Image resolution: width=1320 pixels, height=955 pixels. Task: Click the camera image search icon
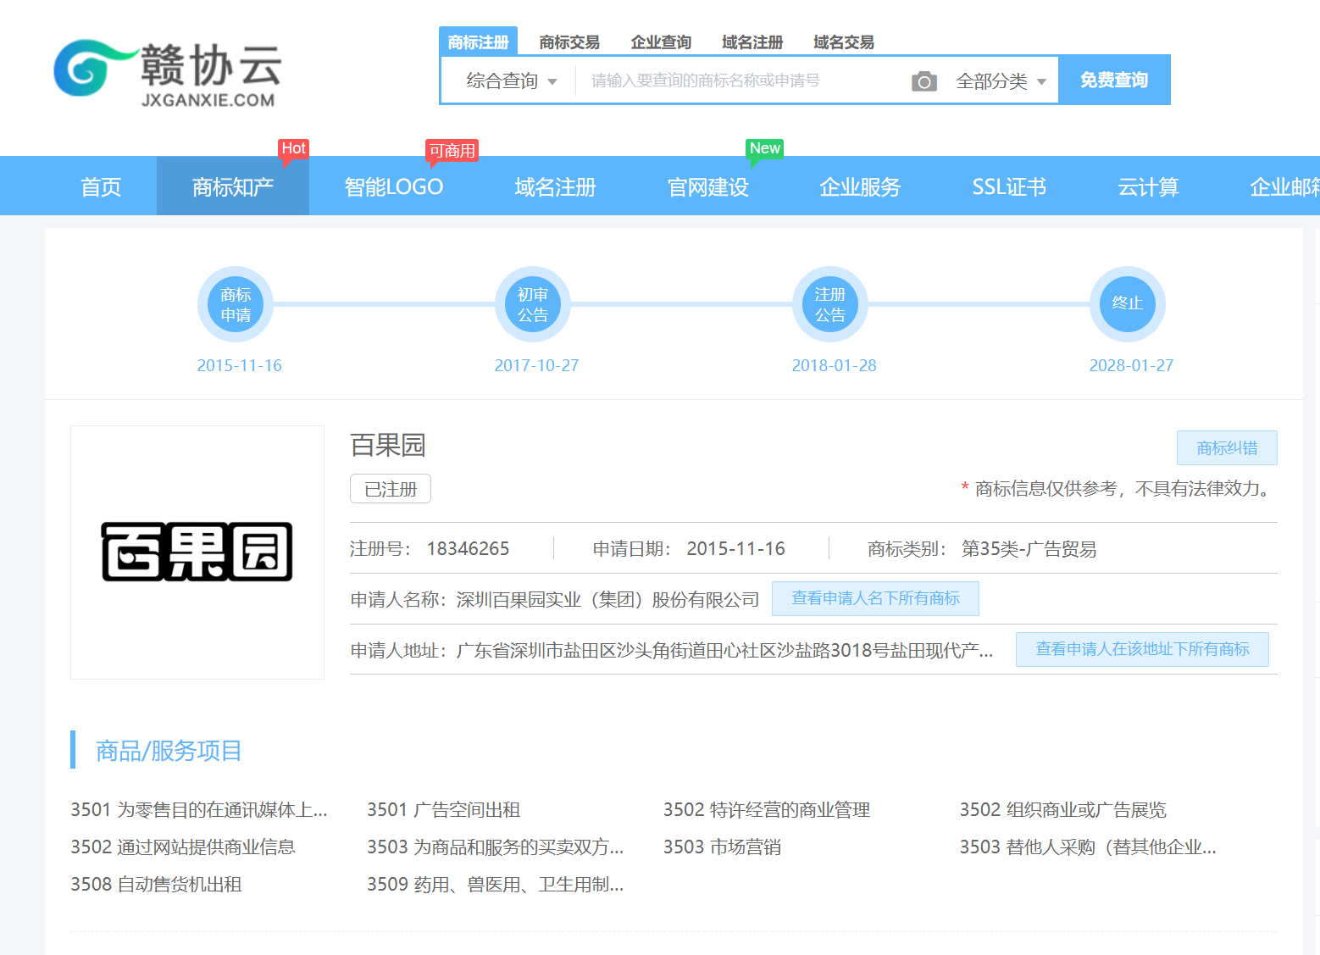(923, 81)
